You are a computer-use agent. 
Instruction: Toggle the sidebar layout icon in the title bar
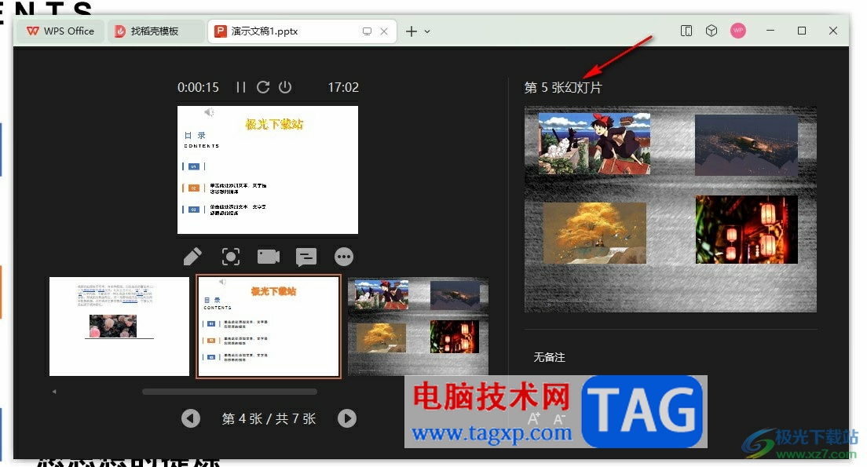(686, 31)
